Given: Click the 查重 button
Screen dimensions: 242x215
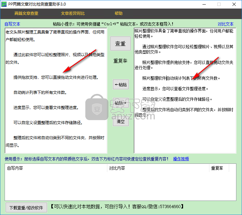Looking at the screenshot, I should click(x=121, y=44).
